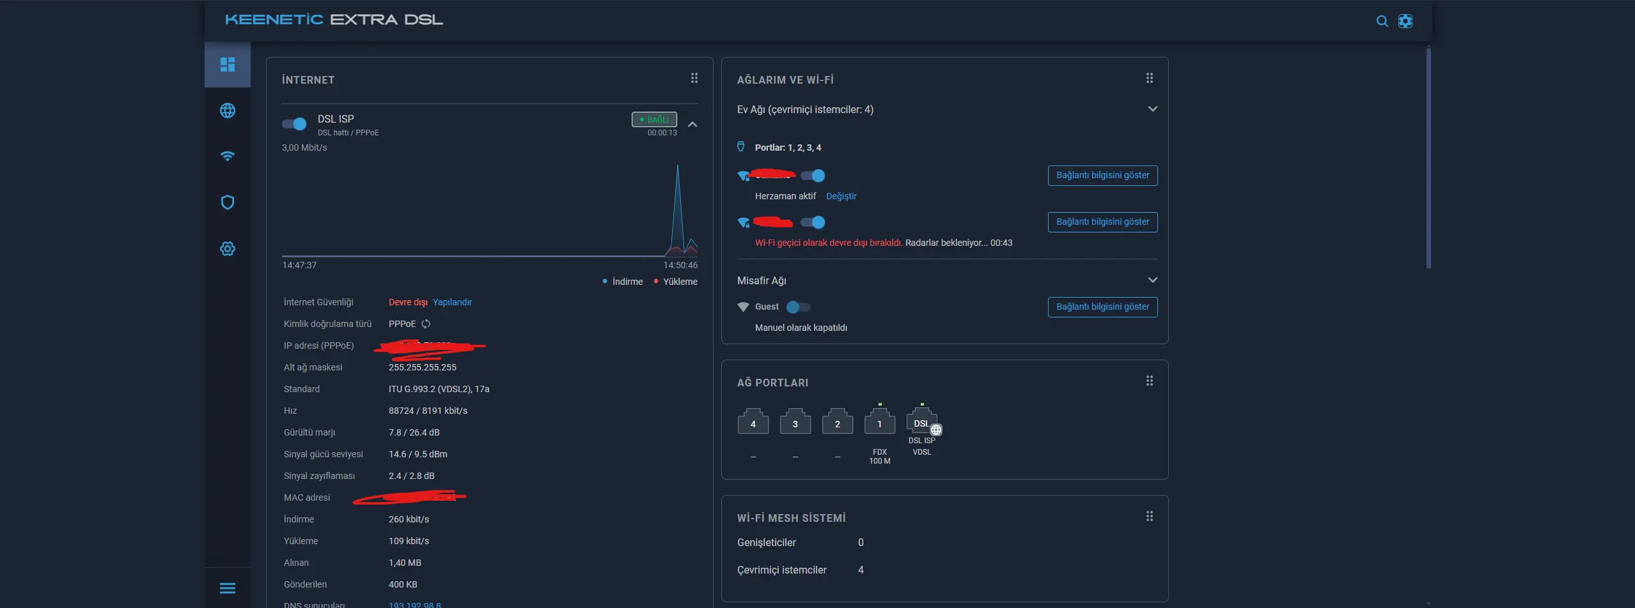Image resolution: width=1635 pixels, height=608 pixels.
Task: Open AĞ PORTLARI panel dots menu
Action: 1149,381
